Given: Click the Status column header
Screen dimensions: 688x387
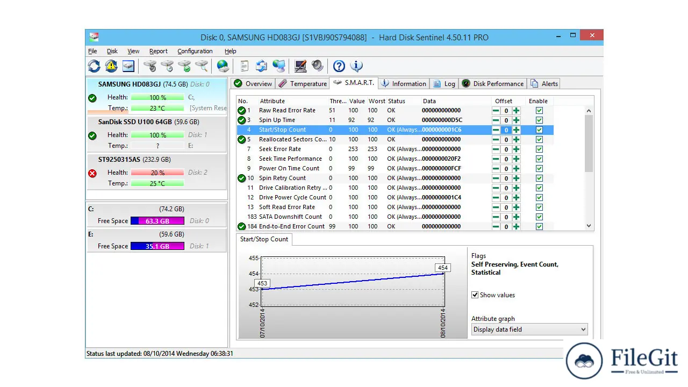Looking at the screenshot, I should pos(396,101).
